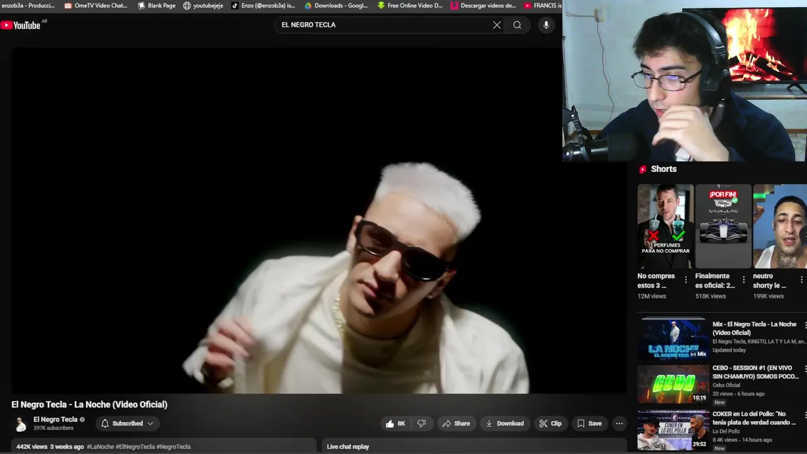Like the video with thumbs-up 8K
The width and height of the screenshot is (807, 454).
(395, 424)
